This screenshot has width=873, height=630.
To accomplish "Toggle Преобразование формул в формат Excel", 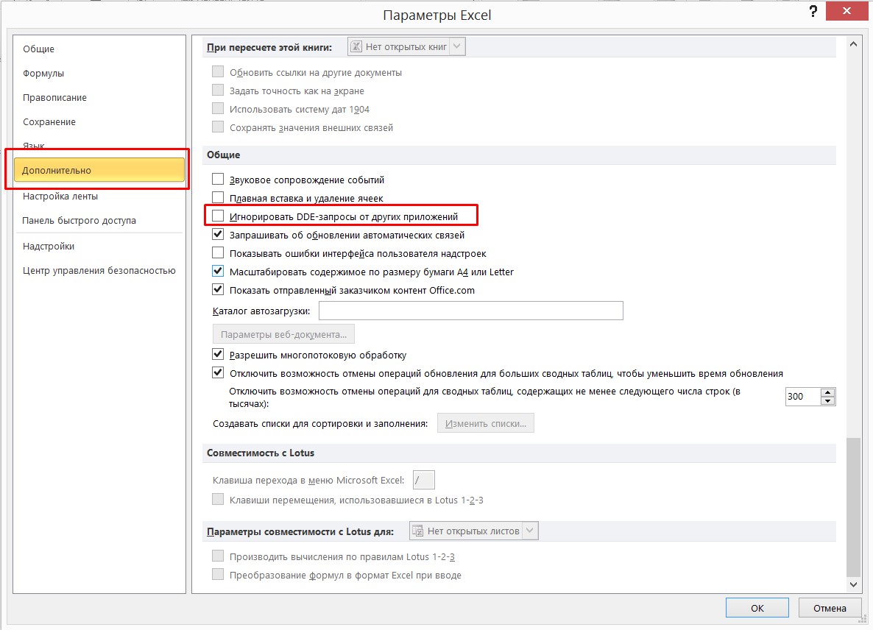I will (x=218, y=574).
